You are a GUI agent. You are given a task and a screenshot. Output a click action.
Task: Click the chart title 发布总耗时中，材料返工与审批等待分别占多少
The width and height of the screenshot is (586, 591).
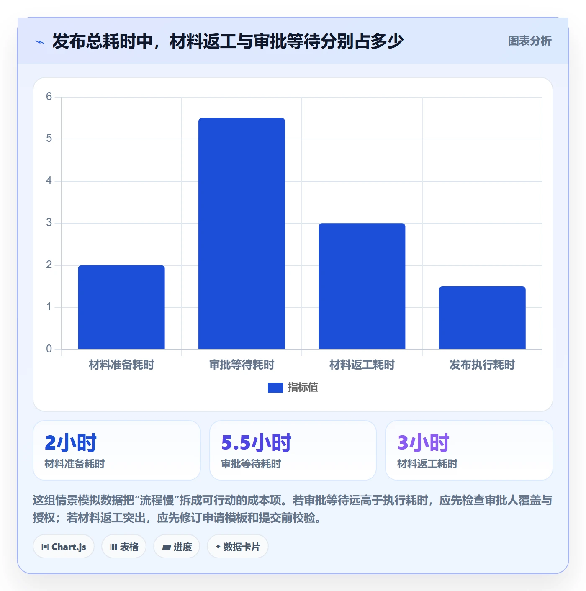(228, 41)
